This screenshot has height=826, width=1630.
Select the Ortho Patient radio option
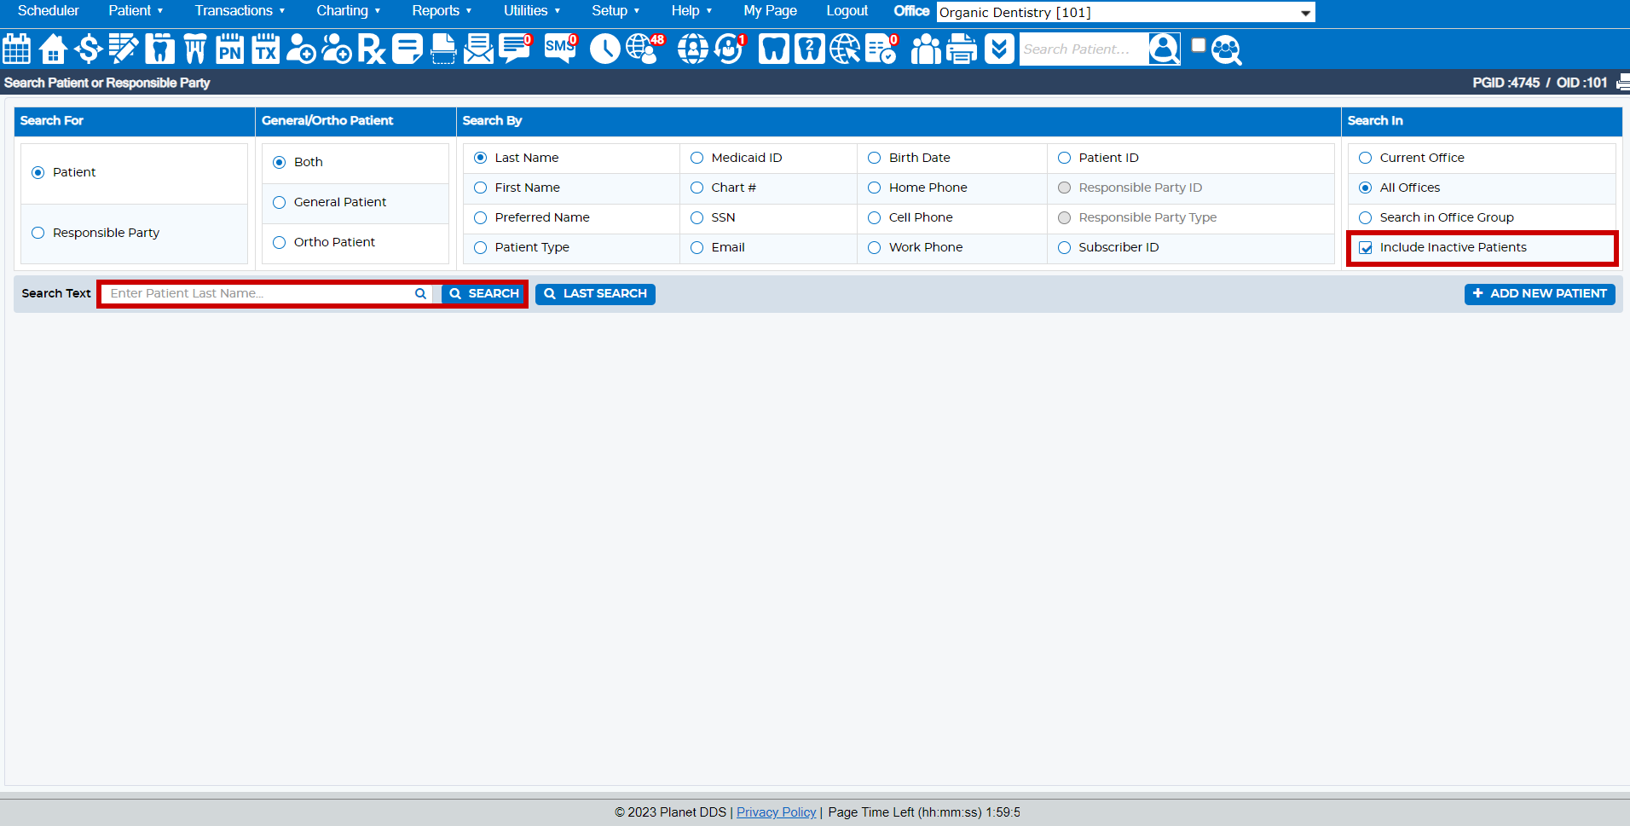279,242
